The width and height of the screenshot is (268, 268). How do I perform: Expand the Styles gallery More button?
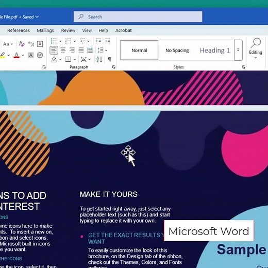[x=238, y=50]
